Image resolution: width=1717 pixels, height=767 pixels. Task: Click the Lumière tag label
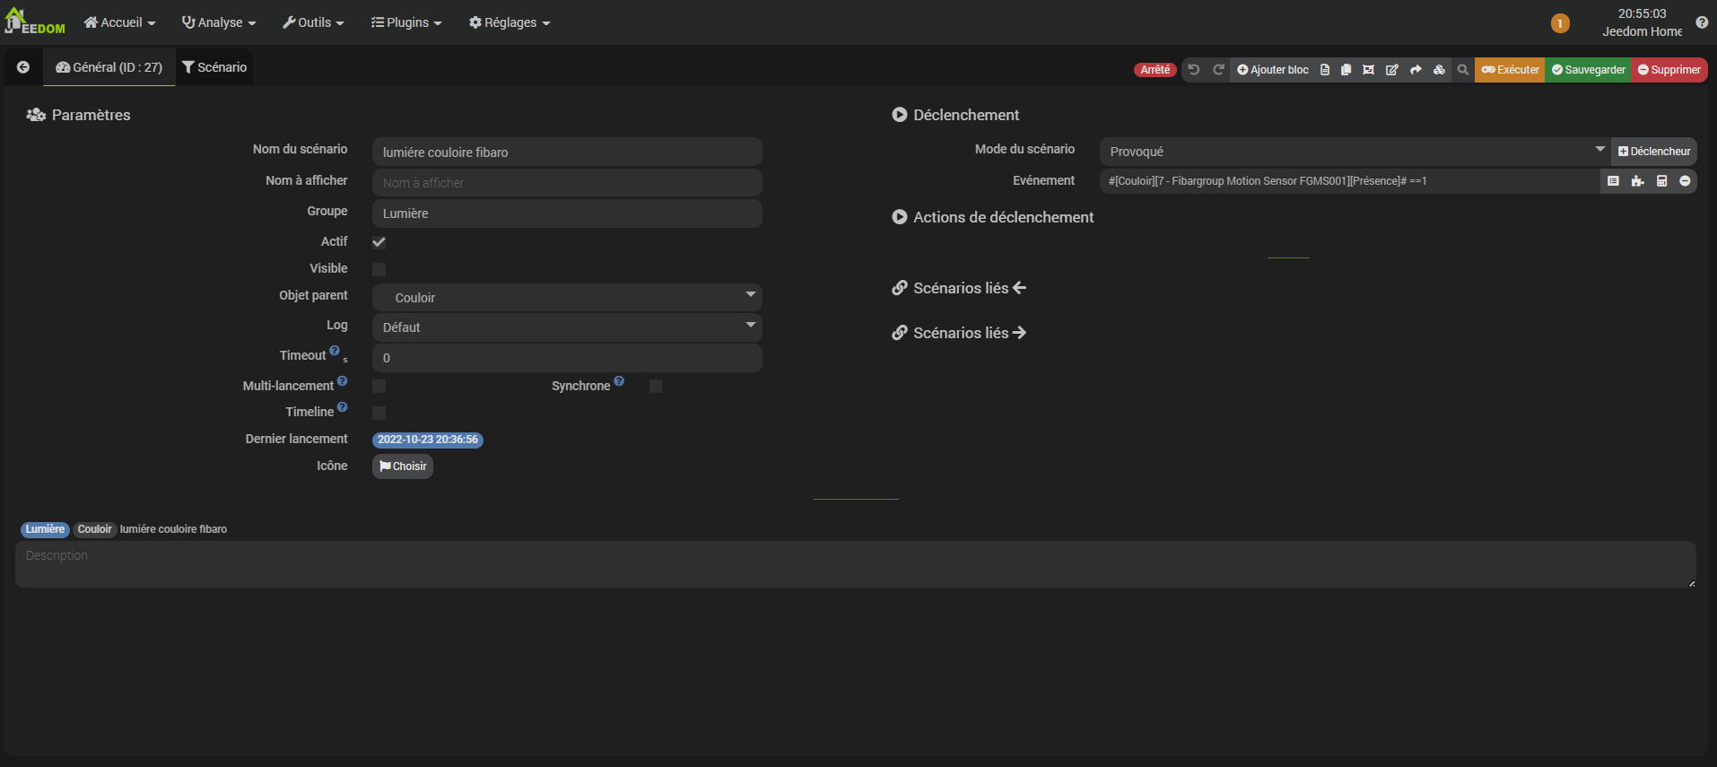[x=45, y=529]
